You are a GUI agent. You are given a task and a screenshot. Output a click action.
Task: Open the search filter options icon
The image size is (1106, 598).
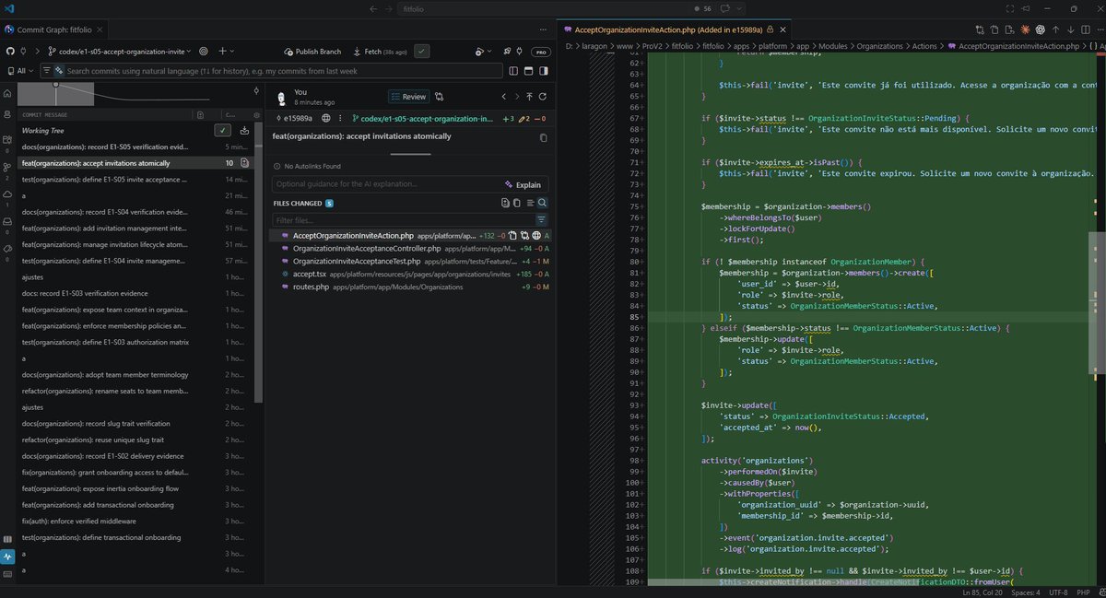47,70
